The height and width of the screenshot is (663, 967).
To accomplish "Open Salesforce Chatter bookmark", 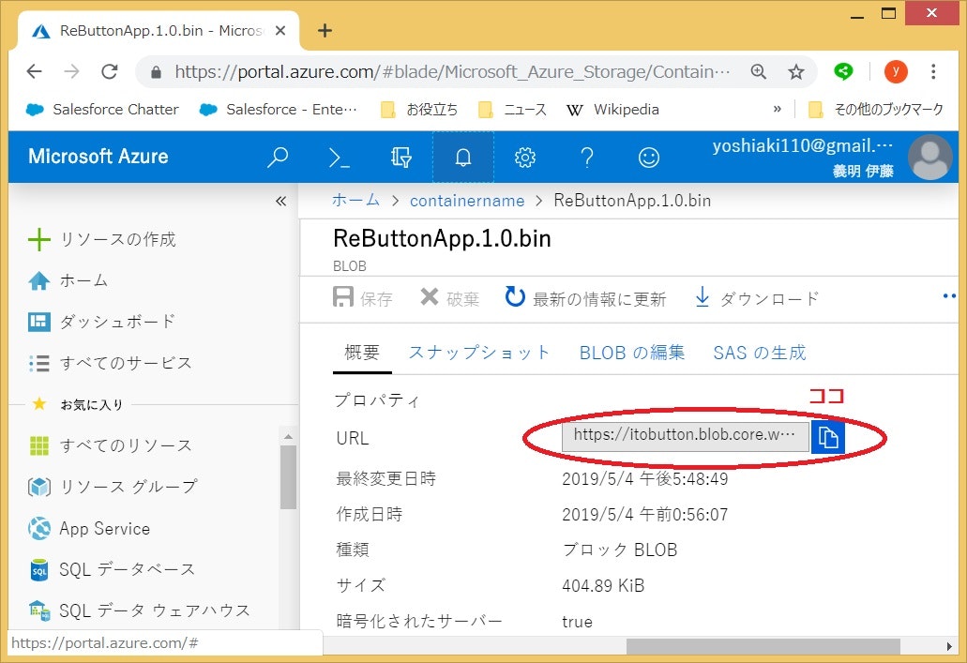I will 102,110.
